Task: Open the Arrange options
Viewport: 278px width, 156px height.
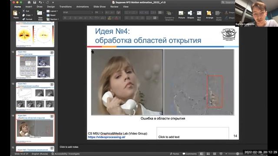Action: click(x=209, y=14)
